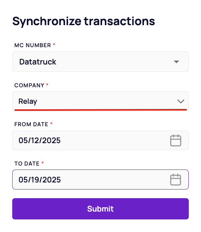
Task: Open the Datatruck MC Number combo box
Action: pos(100,62)
